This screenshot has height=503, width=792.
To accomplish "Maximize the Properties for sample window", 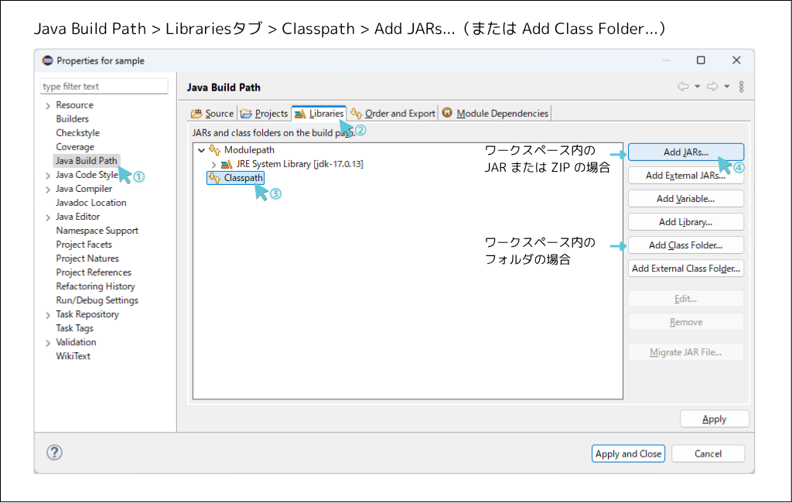I will click(x=701, y=60).
